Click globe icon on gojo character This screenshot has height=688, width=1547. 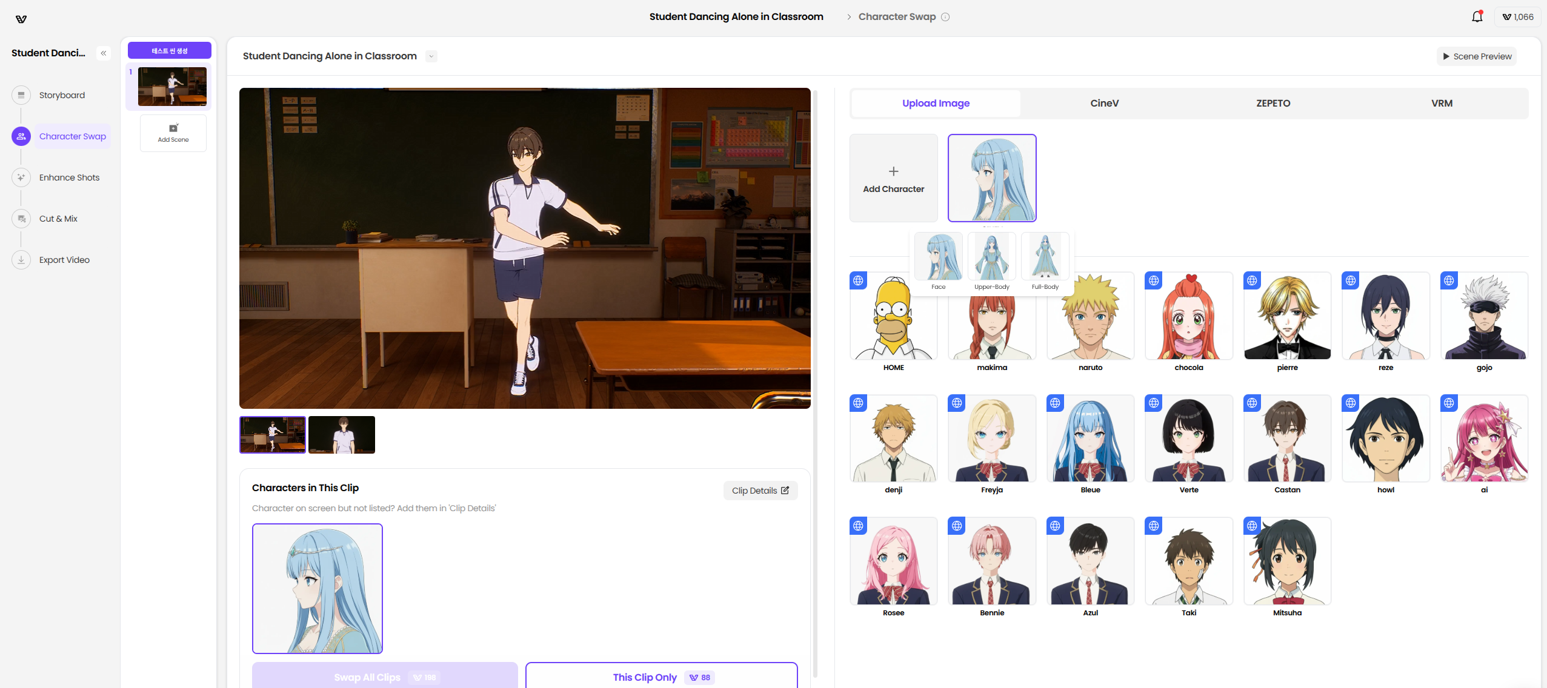[1449, 280]
